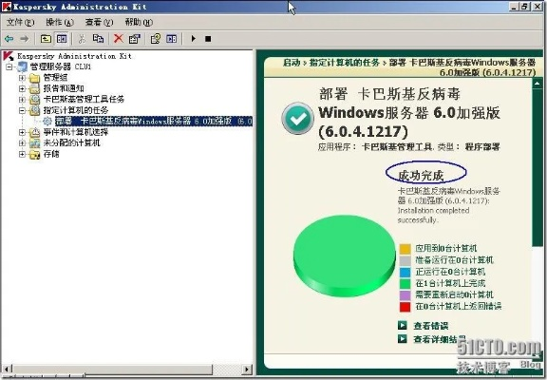Click the 存储 folder icon

[x=34, y=154]
